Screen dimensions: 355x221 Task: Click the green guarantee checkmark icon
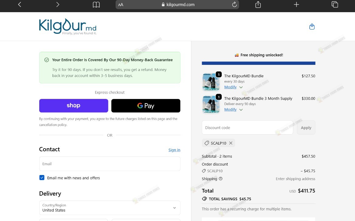point(47,60)
